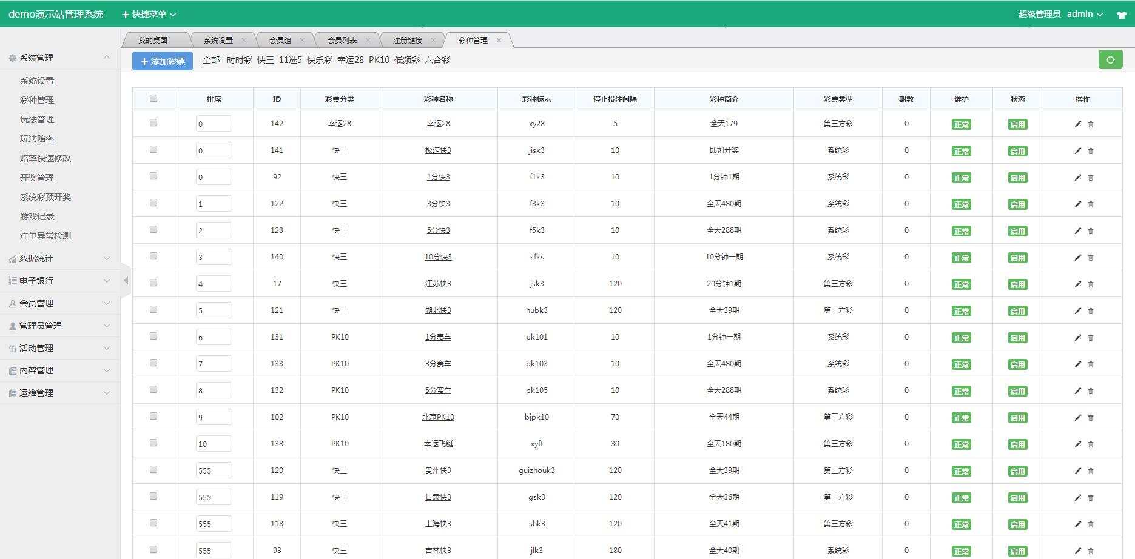Edit the 幸运飞艇 row
The height and width of the screenshot is (559, 1135).
[1078, 444]
